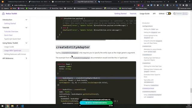The height and width of the screenshot is (108, 192).
Task: Open Tutorials in the top navbar
Action: [133, 13]
